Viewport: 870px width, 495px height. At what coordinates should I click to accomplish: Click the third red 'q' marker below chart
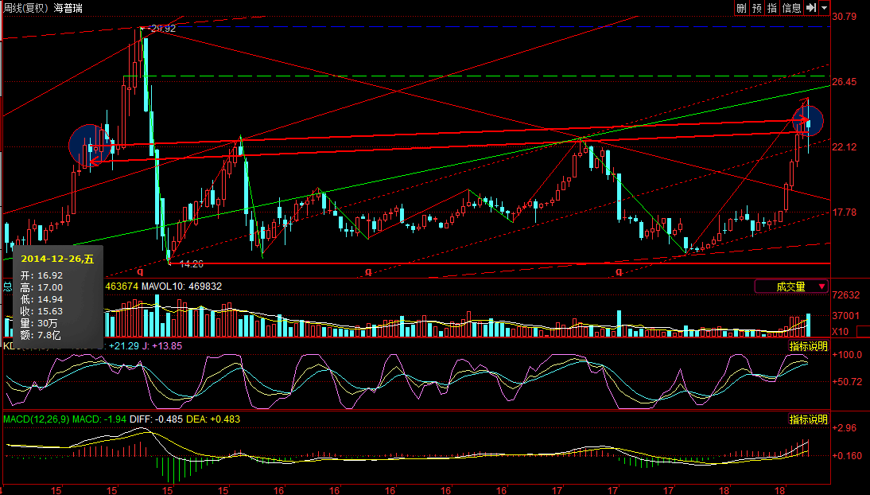(618, 271)
